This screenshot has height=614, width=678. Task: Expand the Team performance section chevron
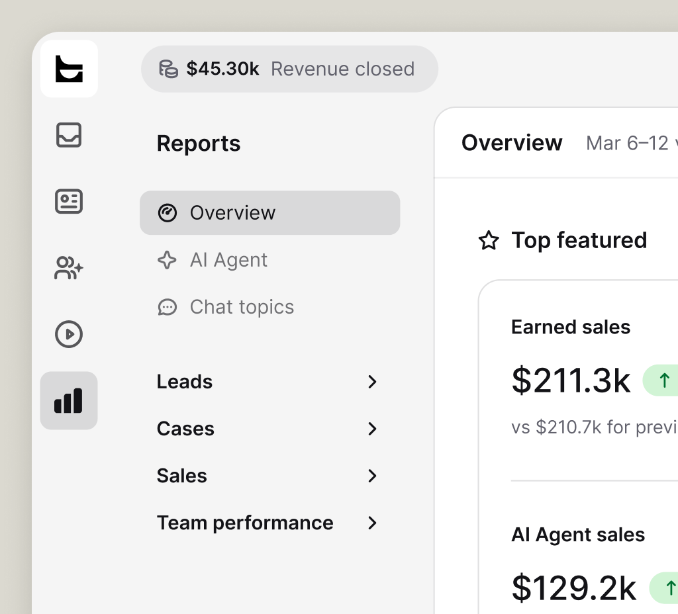pos(372,523)
